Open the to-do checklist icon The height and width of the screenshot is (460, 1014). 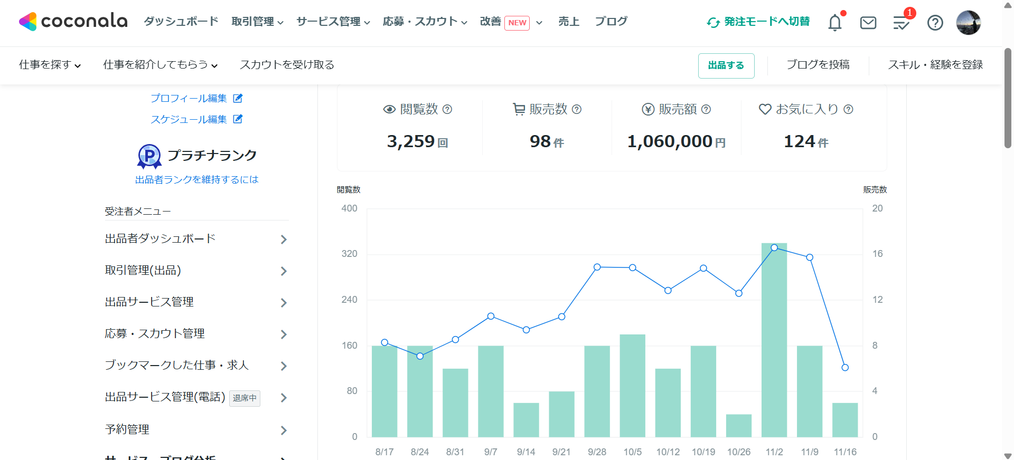point(901,23)
